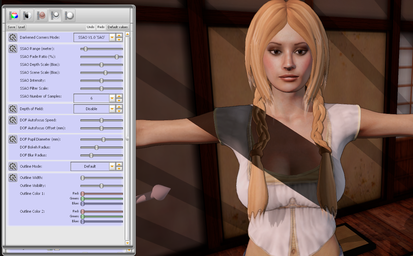Step Outline Mode to next option
Image resolution: width=413 pixels, height=256 pixels.
pos(120,168)
